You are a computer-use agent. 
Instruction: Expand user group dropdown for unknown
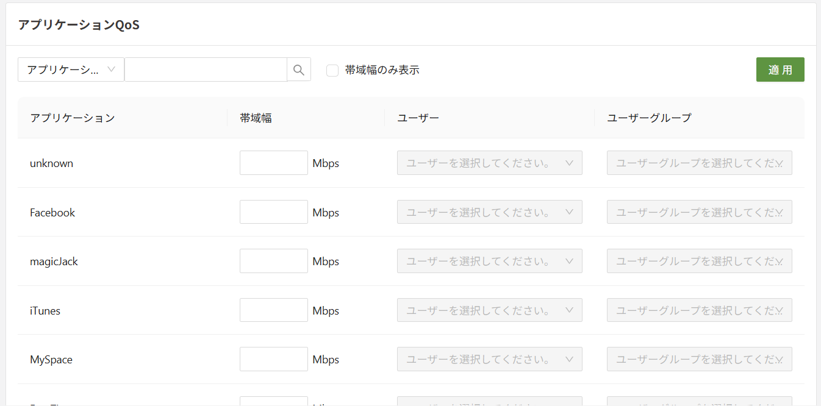699,163
